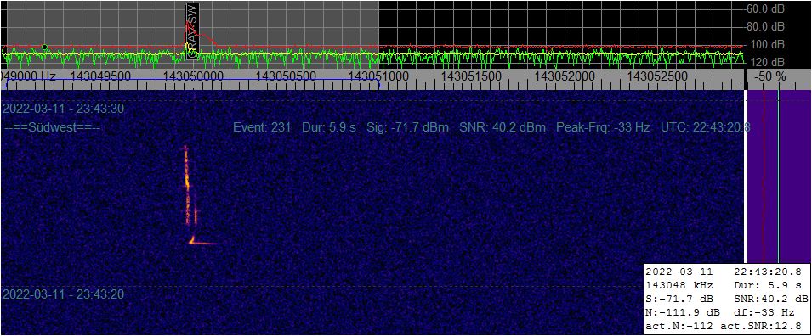This screenshot has height=336, width=812.
Task: Click the 143052000 frequency scale label
Action: pos(565,76)
